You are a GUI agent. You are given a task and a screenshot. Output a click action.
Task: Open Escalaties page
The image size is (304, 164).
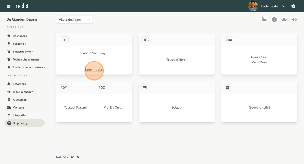click(19, 44)
